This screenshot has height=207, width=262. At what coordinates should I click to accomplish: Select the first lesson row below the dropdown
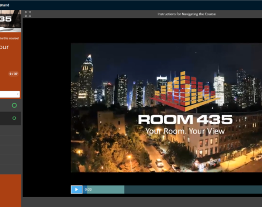tap(10, 106)
